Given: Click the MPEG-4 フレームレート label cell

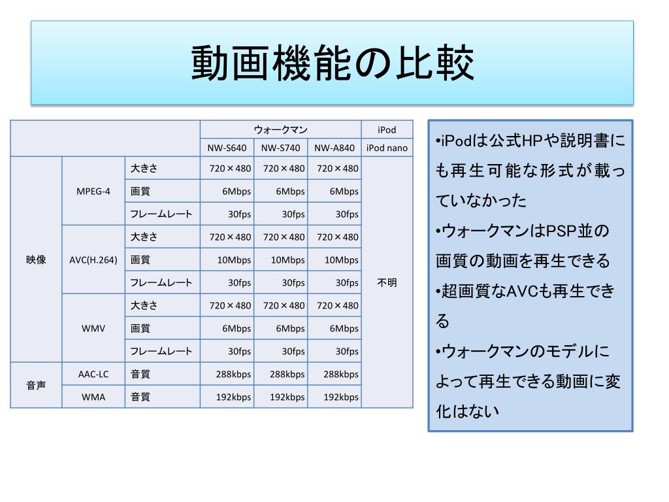Looking at the screenshot, I should 163,214.
